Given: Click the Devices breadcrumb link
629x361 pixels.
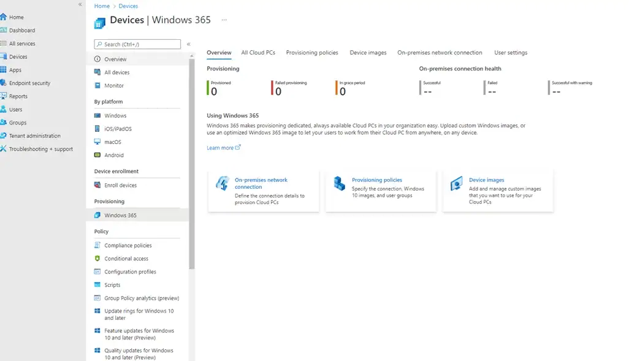Looking at the screenshot, I should point(128,6).
